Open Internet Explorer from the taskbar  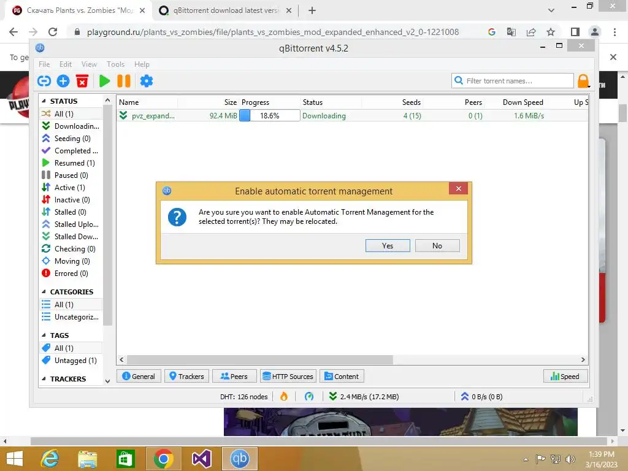[50, 459]
